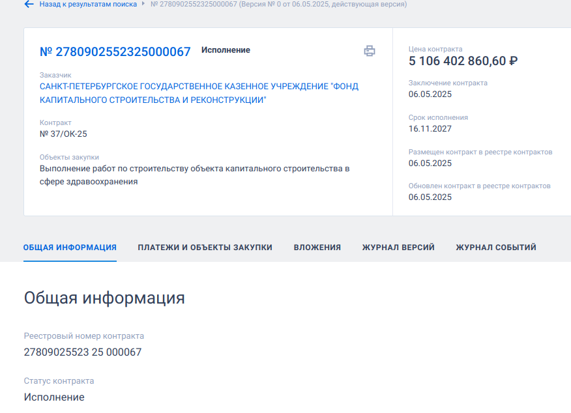Click the 'Исполнение' status badge in header card
Image resolution: width=571 pixels, height=413 pixels.
226,50
